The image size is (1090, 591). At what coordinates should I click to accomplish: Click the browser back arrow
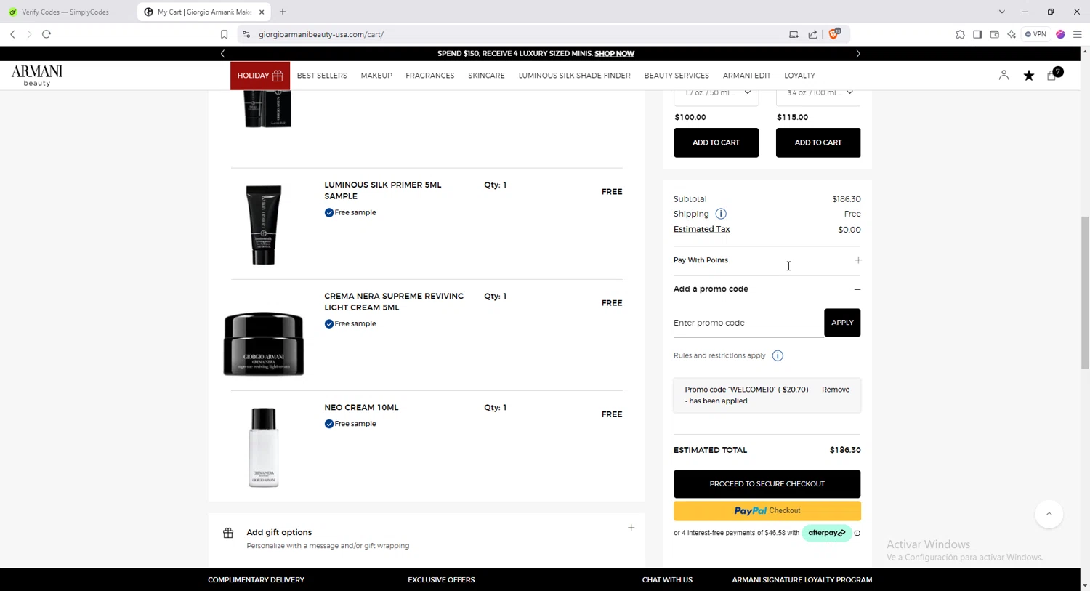pyautogui.click(x=12, y=34)
